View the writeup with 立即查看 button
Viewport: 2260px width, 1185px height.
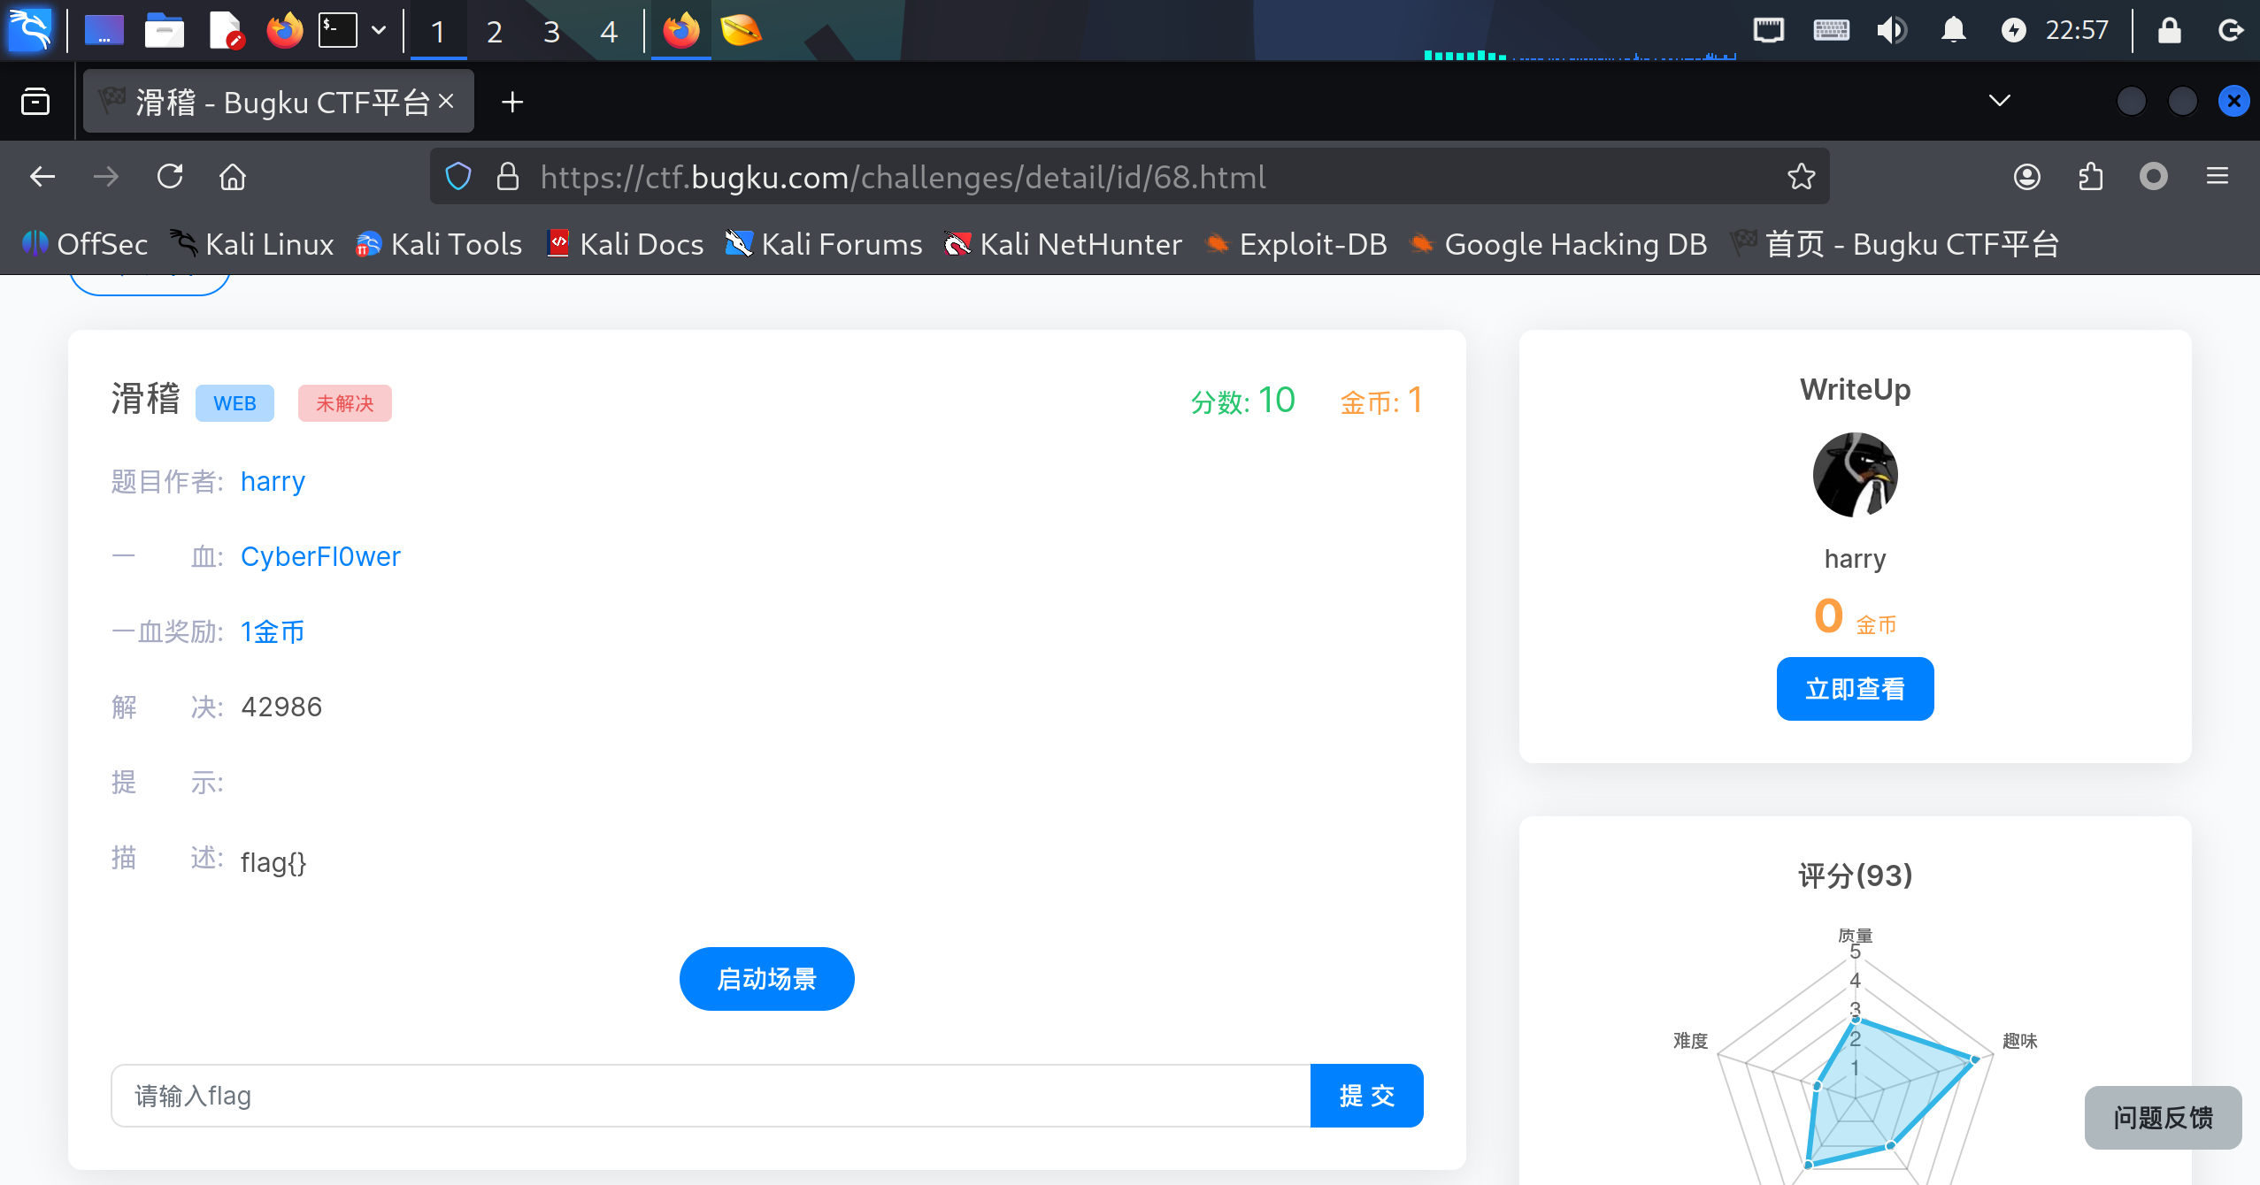[x=1856, y=689]
